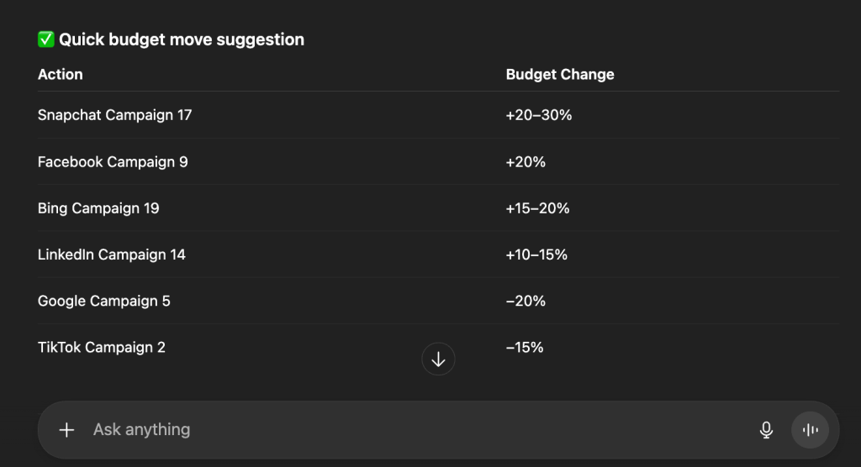Click the 'Facebook Campaign 9' cell
Image resolution: width=861 pixels, height=467 pixels.
[x=113, y=162]
